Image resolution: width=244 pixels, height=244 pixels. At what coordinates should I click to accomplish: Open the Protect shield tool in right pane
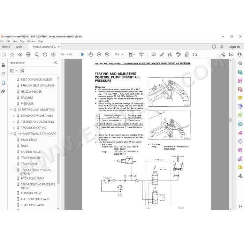pyautogui.click(x=240, y=141)
